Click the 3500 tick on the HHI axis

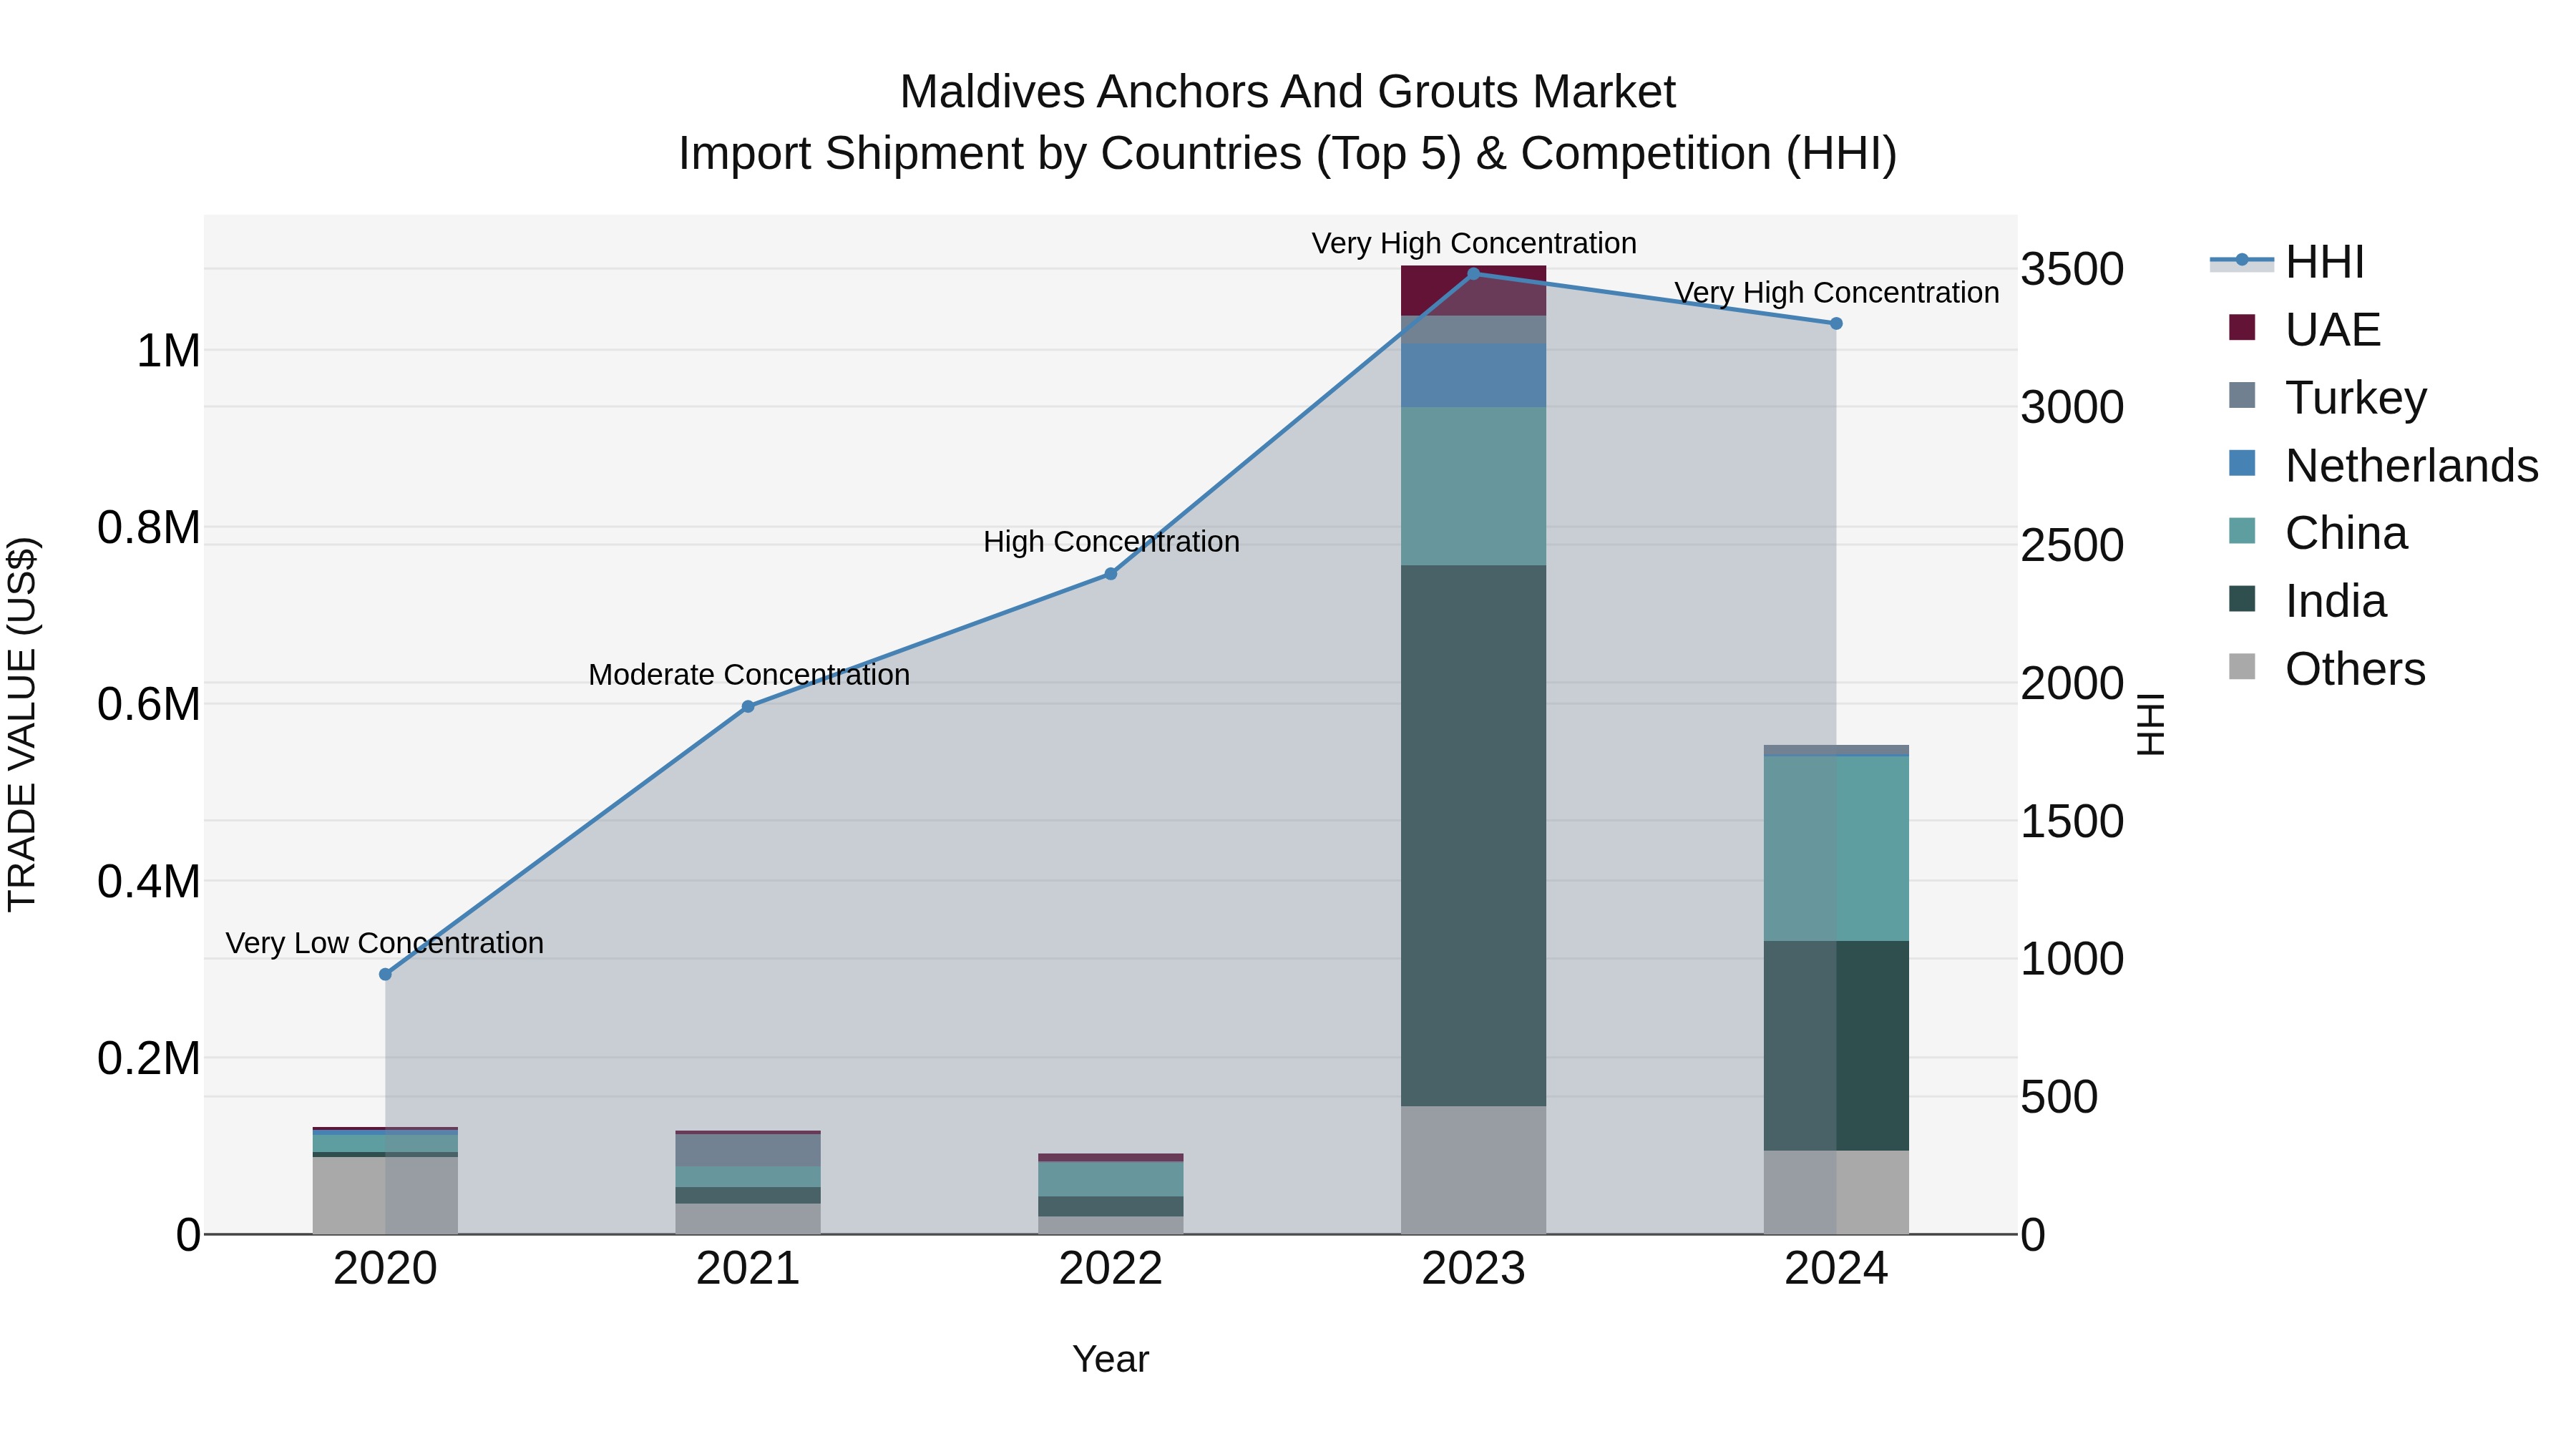(2073, 269)
